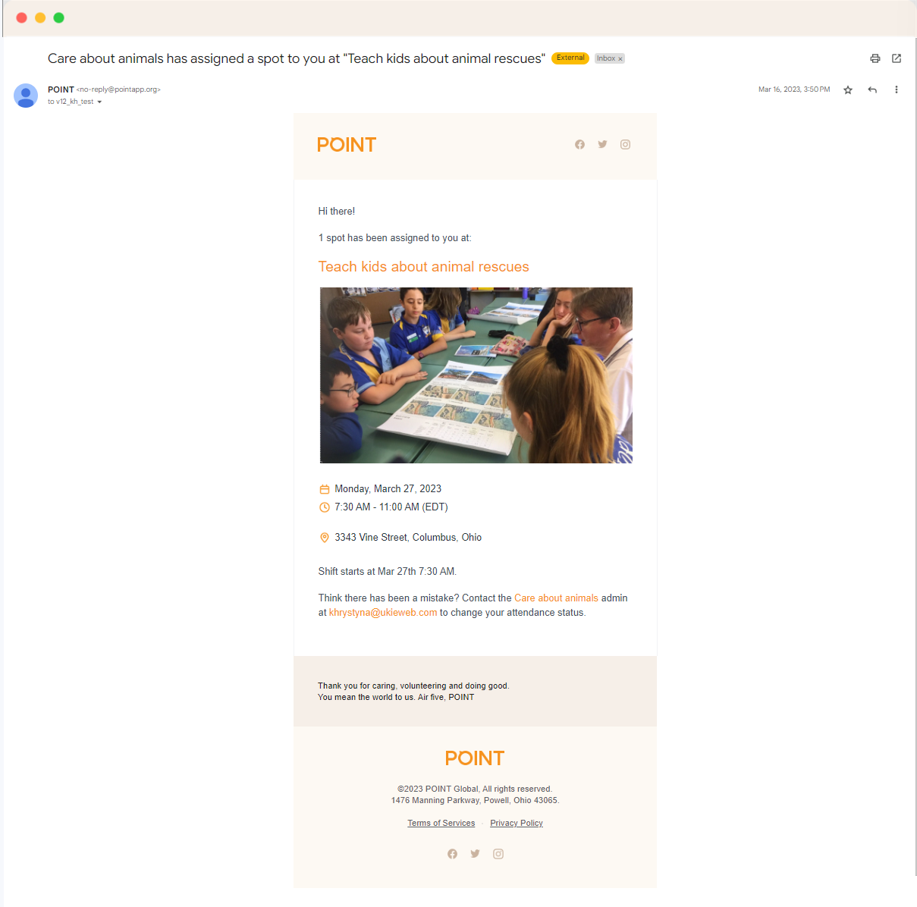Click the External tag badge

(x=570, y=58)
